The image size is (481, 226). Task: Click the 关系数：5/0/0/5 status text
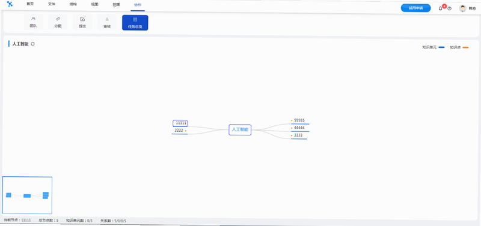pyautogui.click(x=113, y=221)
